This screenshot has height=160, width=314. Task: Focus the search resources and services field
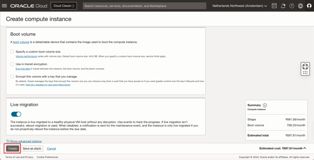[x=144, y=6]
